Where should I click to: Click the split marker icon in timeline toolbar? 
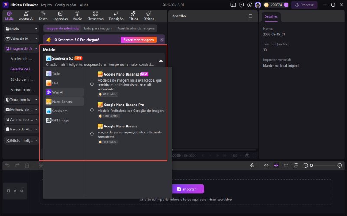point(286,165)
